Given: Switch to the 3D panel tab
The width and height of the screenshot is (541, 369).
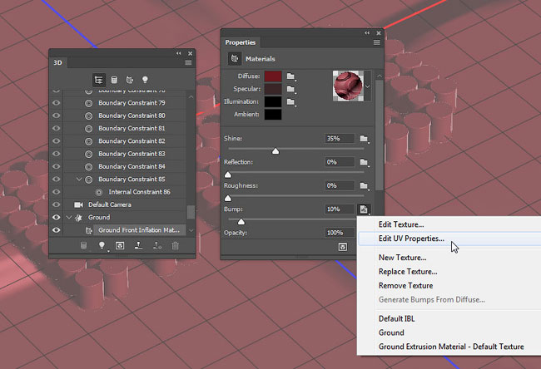Looking at the screenshot, I should click(x=58, y=62).
